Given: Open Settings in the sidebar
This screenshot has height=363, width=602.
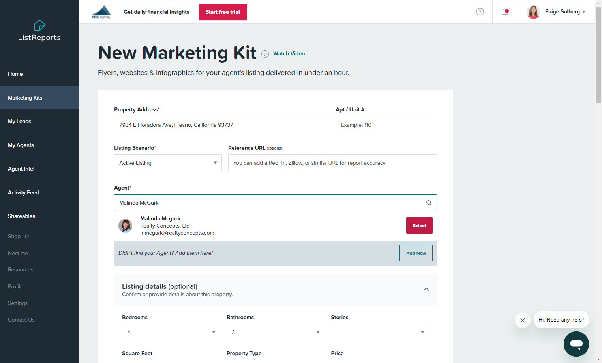Looking at the screenshot, I should pos(18,303).
